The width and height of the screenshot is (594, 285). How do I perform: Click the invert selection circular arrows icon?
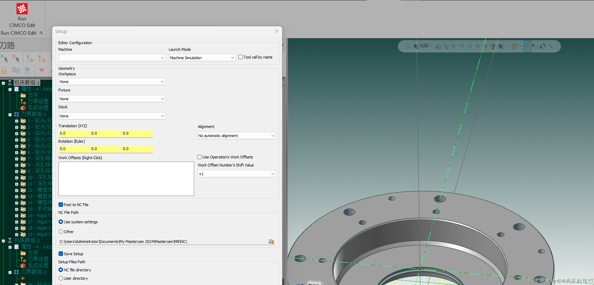click(543, 46)
